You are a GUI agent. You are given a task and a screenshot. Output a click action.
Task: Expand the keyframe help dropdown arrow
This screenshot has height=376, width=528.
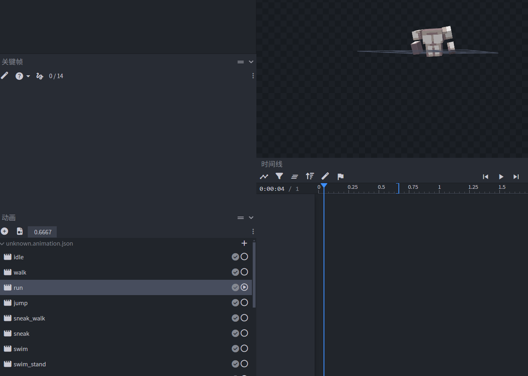(x=28, y=76)
